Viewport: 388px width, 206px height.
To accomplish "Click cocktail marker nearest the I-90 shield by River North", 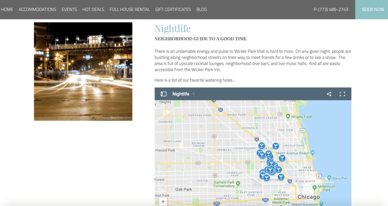I will coord(281,177).
